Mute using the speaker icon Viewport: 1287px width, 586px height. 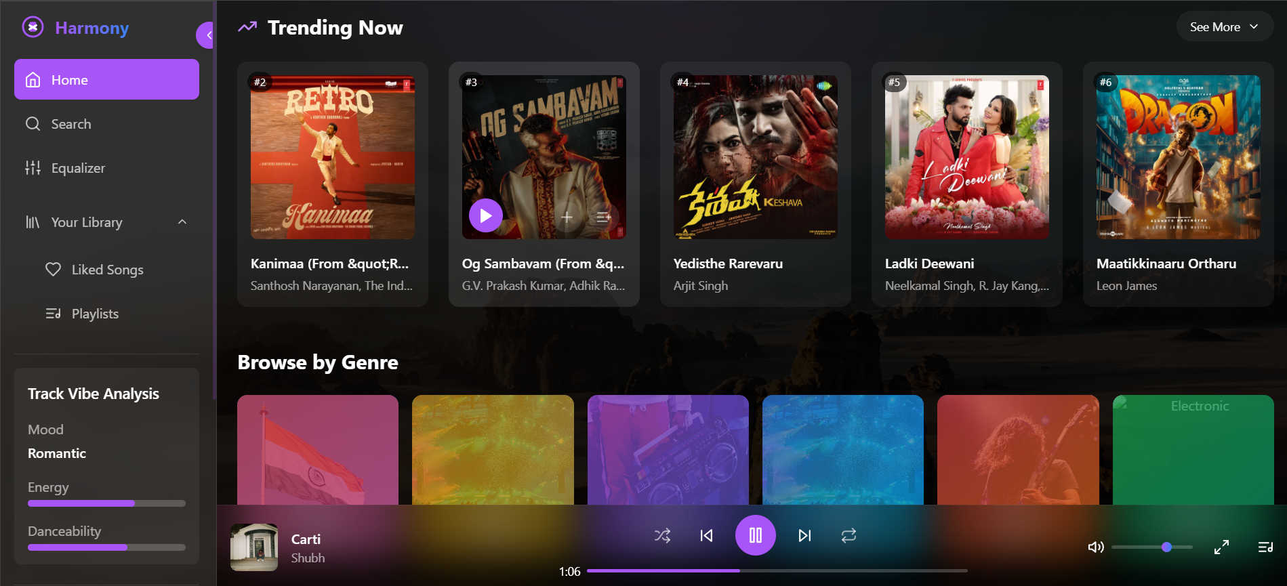(1095, 547)
